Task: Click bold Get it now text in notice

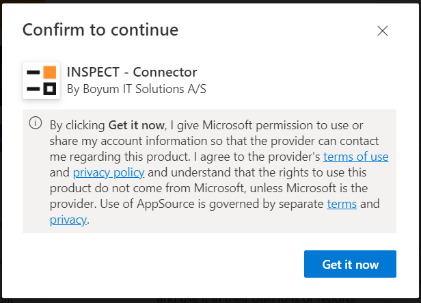Action: tap(137, 125)
